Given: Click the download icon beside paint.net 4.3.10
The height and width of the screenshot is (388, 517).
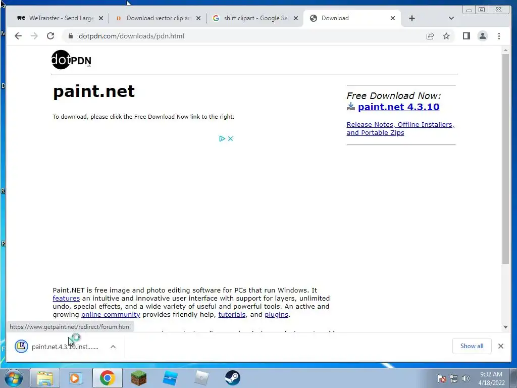Looking at the screenshot, I should coord(351,106).
